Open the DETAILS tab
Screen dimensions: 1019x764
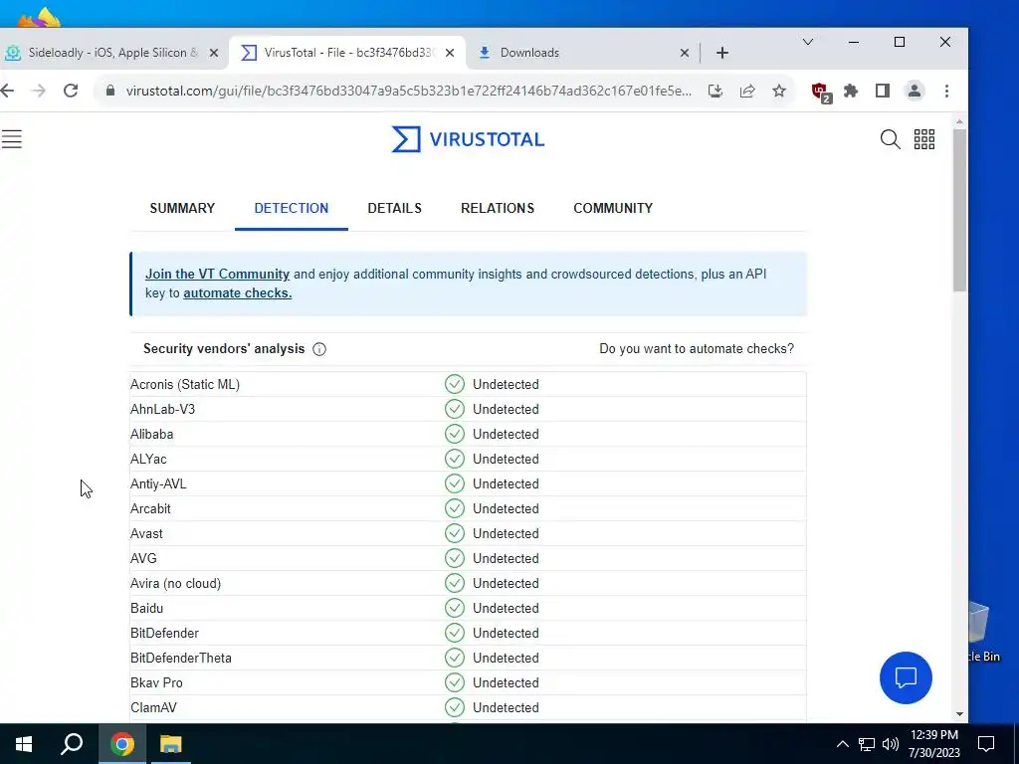click(394, 208)
